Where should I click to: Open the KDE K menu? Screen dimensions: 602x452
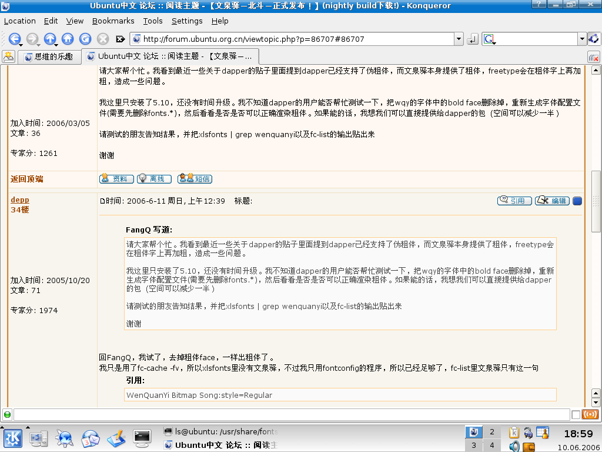click(13, 438)
